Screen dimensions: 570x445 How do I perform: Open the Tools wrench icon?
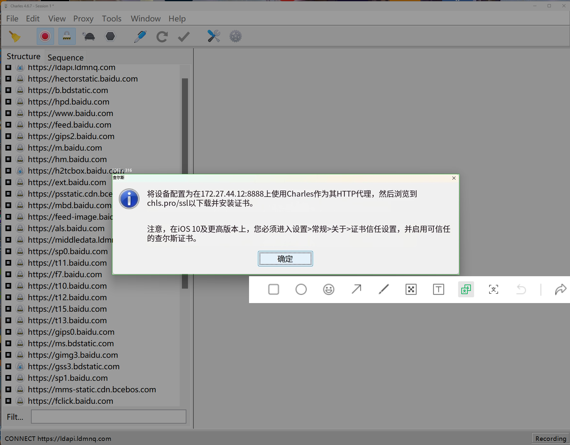point(214,36)
